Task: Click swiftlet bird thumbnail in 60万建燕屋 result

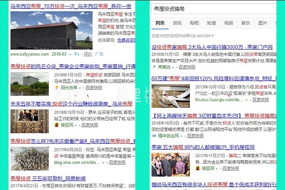Action: 171,96
